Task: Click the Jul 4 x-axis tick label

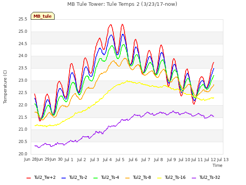Action: coord(107,160)
